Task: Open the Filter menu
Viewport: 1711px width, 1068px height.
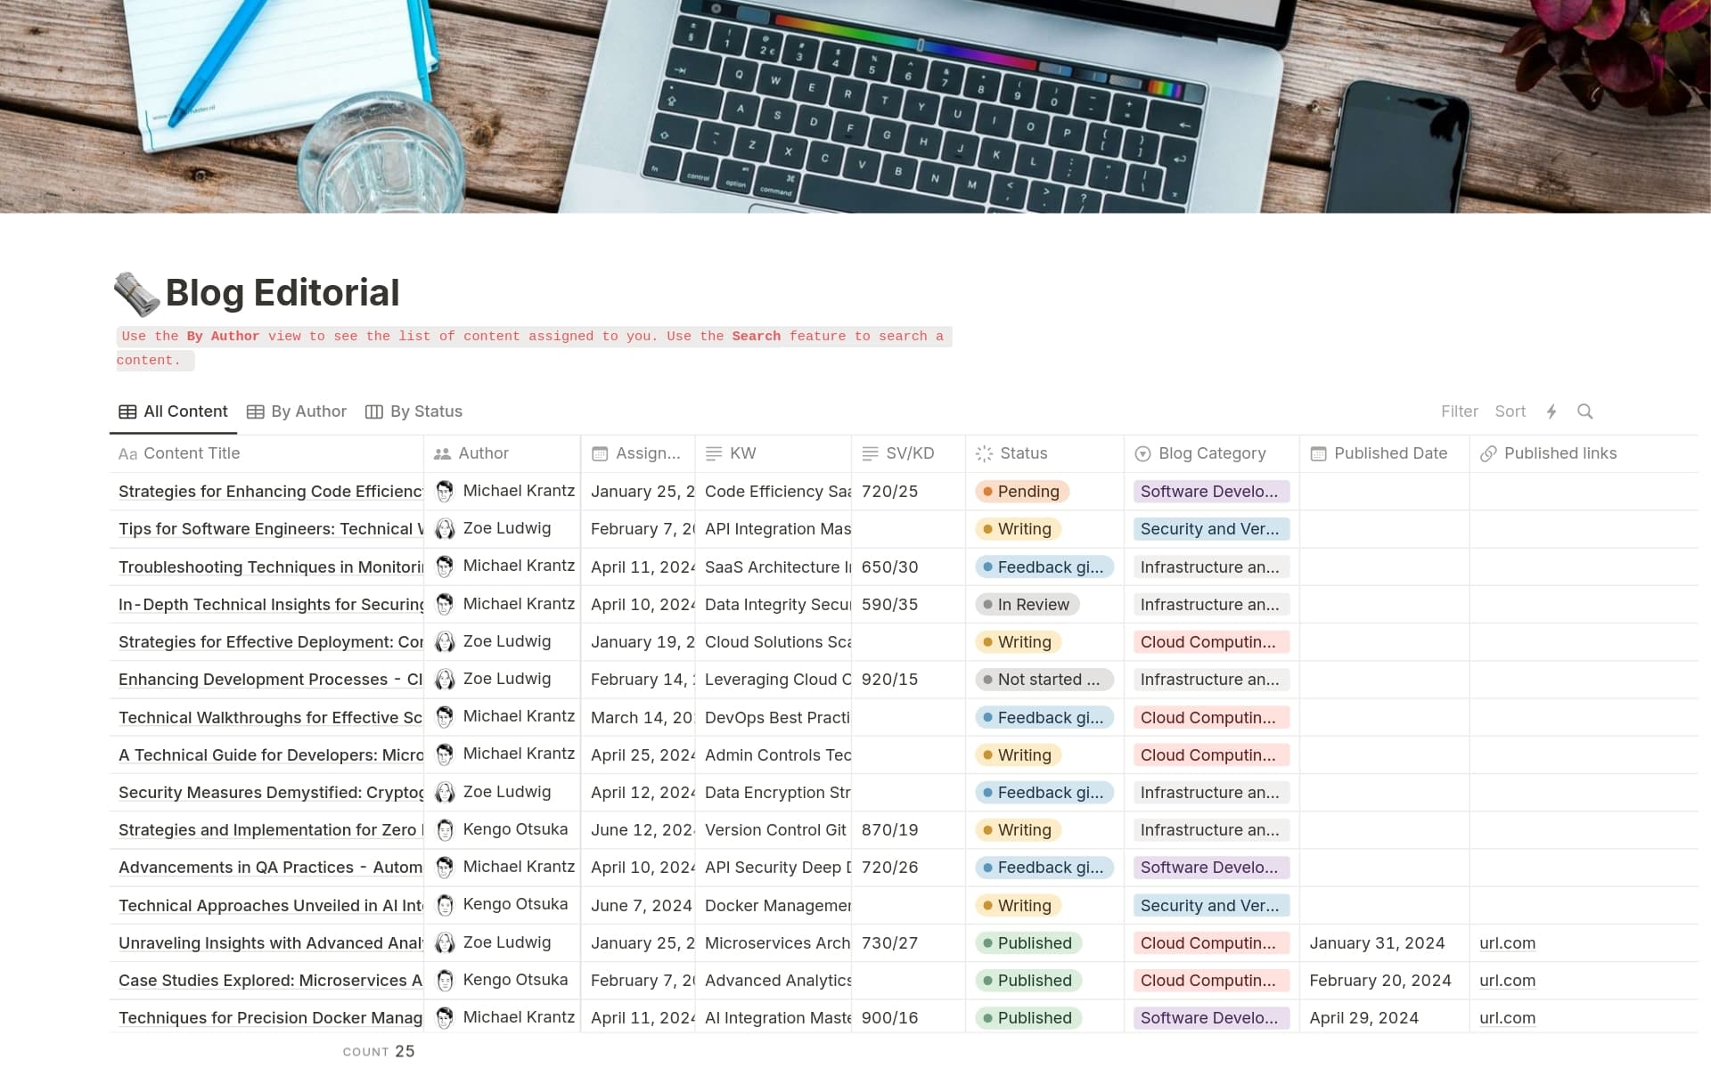Action: point(1460,412)
